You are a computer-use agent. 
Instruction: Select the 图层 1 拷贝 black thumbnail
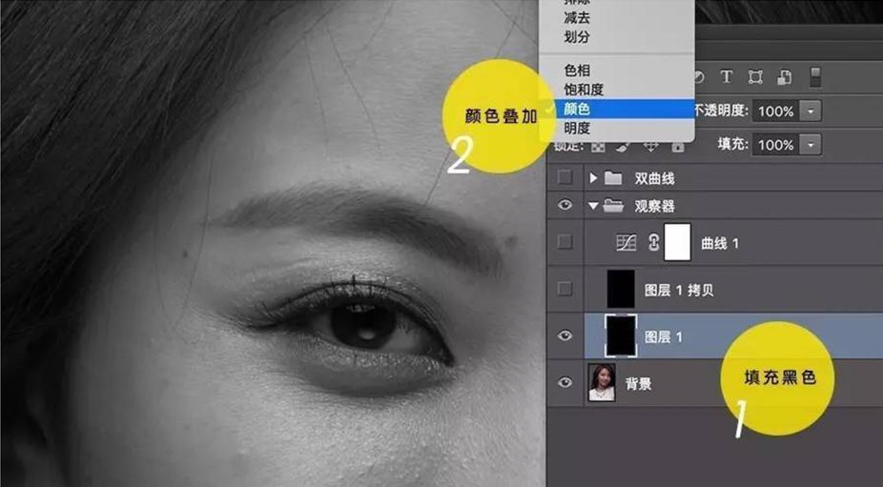tap(621, 289)
